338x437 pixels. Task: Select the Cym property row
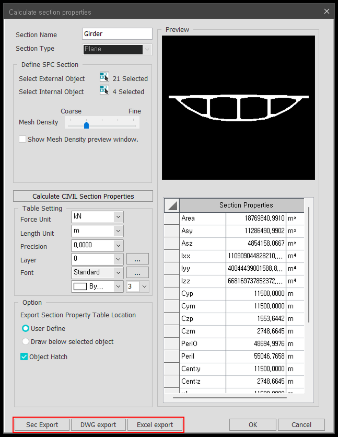click(x=234, y=306)
